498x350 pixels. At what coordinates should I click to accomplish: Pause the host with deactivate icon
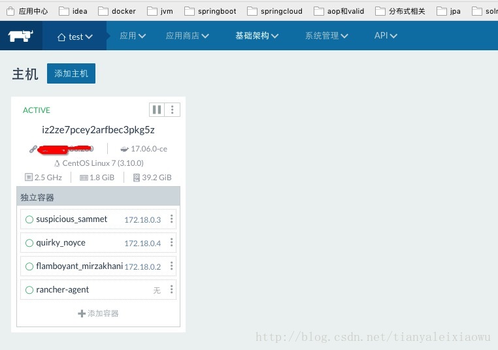(x=157, y=110)
